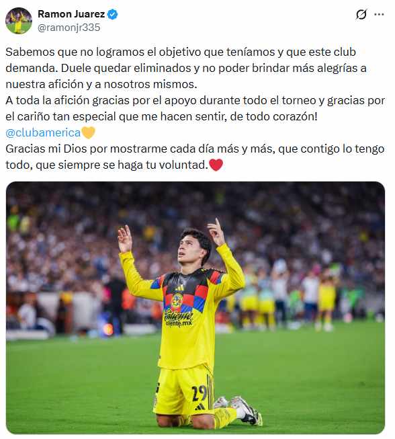Open the three-dot more options menu
395x439 pixels.
point(379,14)
